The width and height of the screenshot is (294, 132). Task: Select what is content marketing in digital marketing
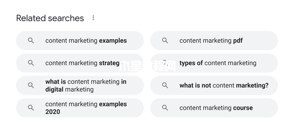click(x=80, y=85)
